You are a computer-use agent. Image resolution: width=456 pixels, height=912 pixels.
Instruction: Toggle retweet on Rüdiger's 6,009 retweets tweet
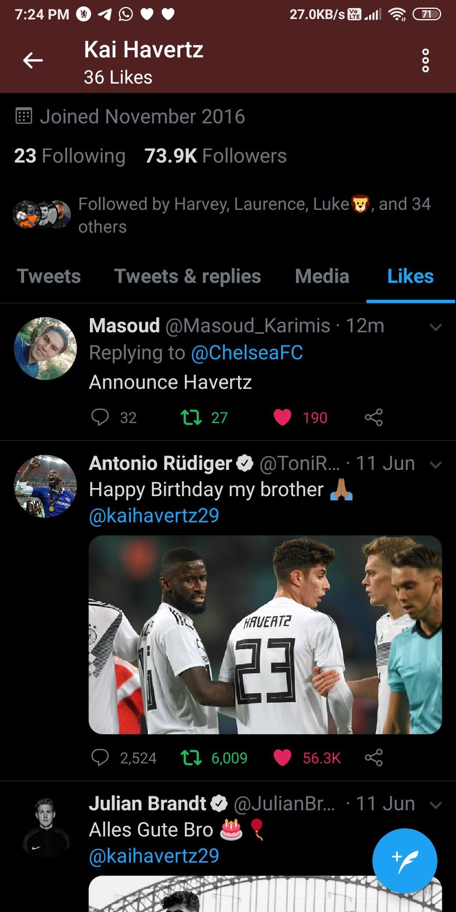tap(191, 757)
